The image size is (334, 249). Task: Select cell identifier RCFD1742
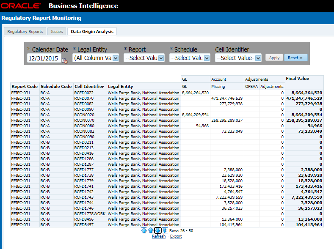pos(84,192)
